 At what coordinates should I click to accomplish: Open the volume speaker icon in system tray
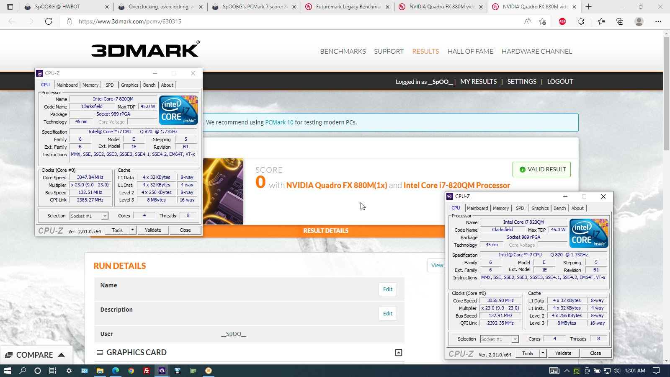coord(616,371)
